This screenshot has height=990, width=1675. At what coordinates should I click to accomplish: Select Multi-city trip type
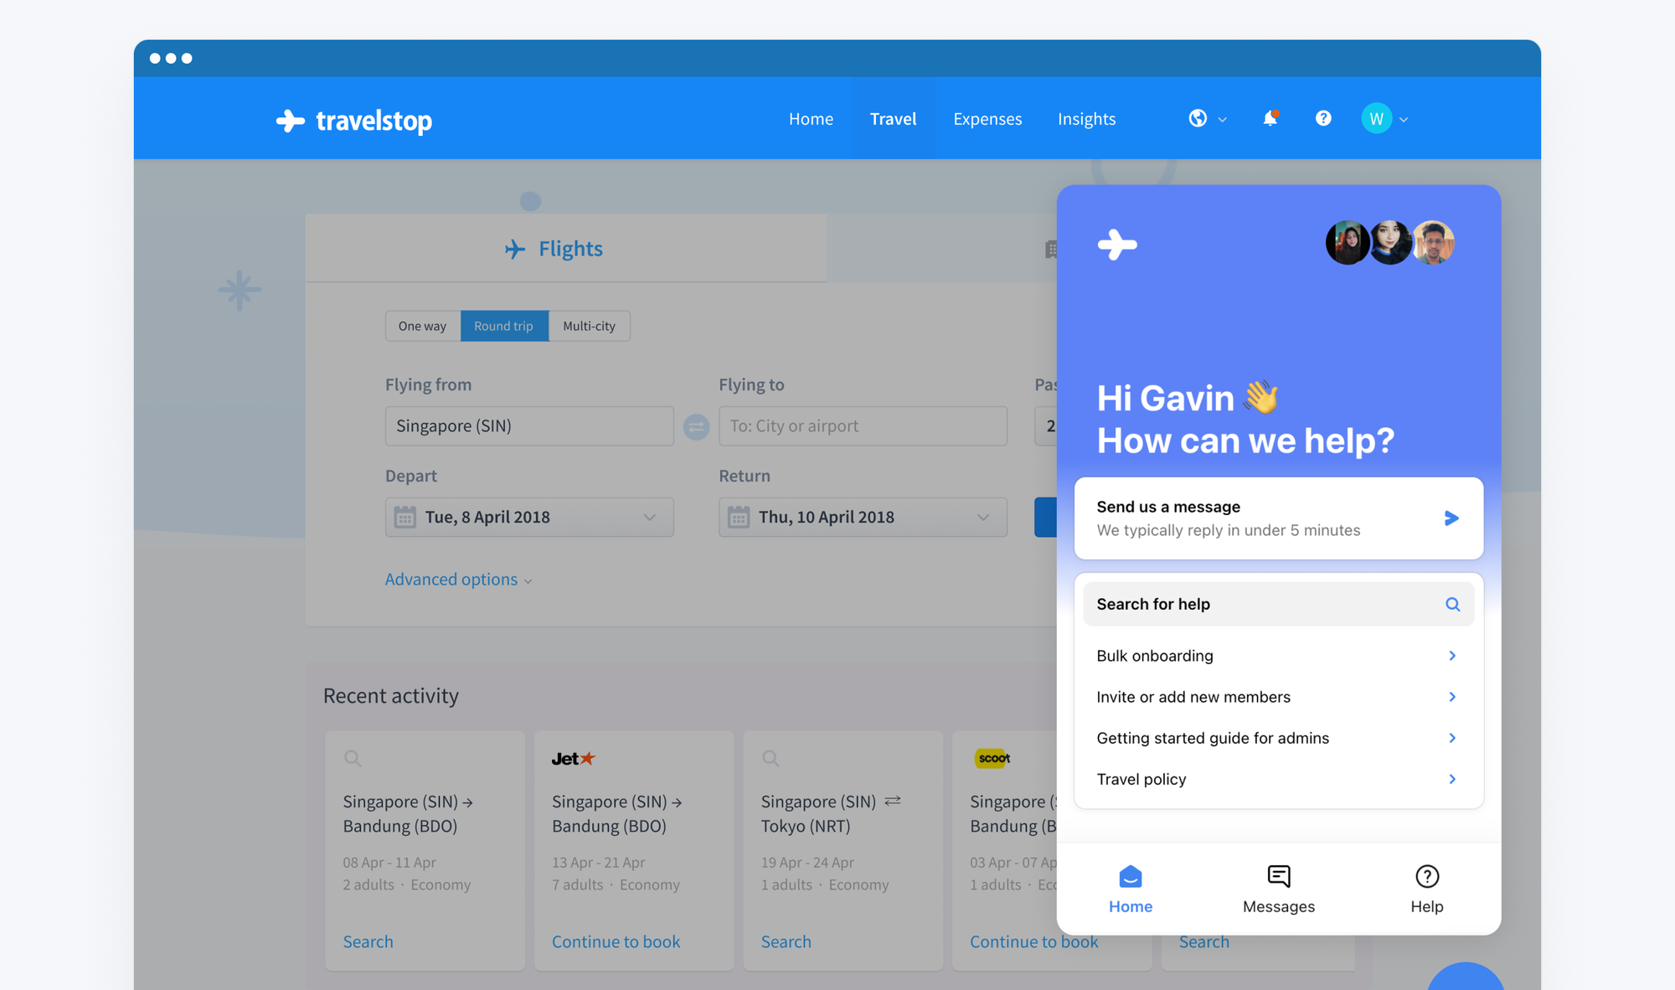click(590, 326)
